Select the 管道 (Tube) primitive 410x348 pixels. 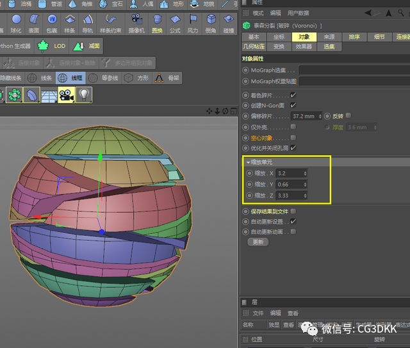tap(50, 4)
